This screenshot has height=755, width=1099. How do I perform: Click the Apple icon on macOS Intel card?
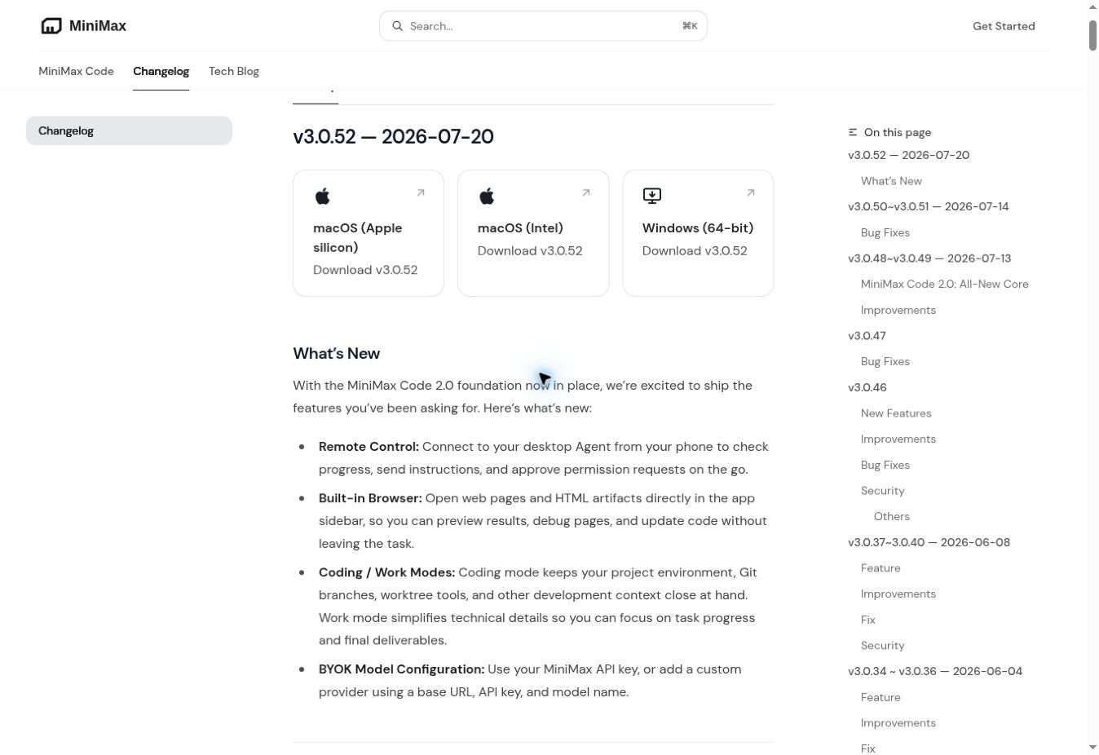pyautogui.click(x=487, y=196)
